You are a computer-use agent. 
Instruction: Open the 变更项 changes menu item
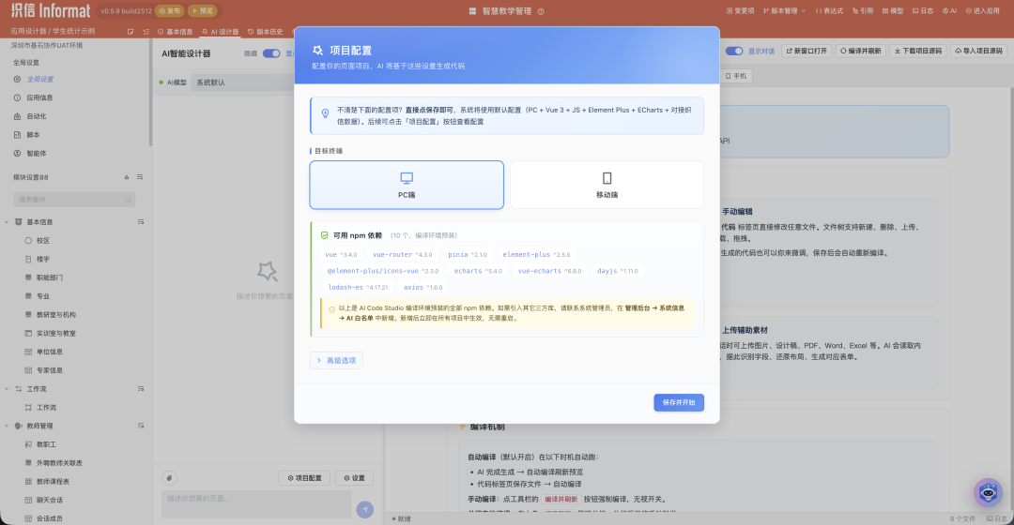pos(741,11)
